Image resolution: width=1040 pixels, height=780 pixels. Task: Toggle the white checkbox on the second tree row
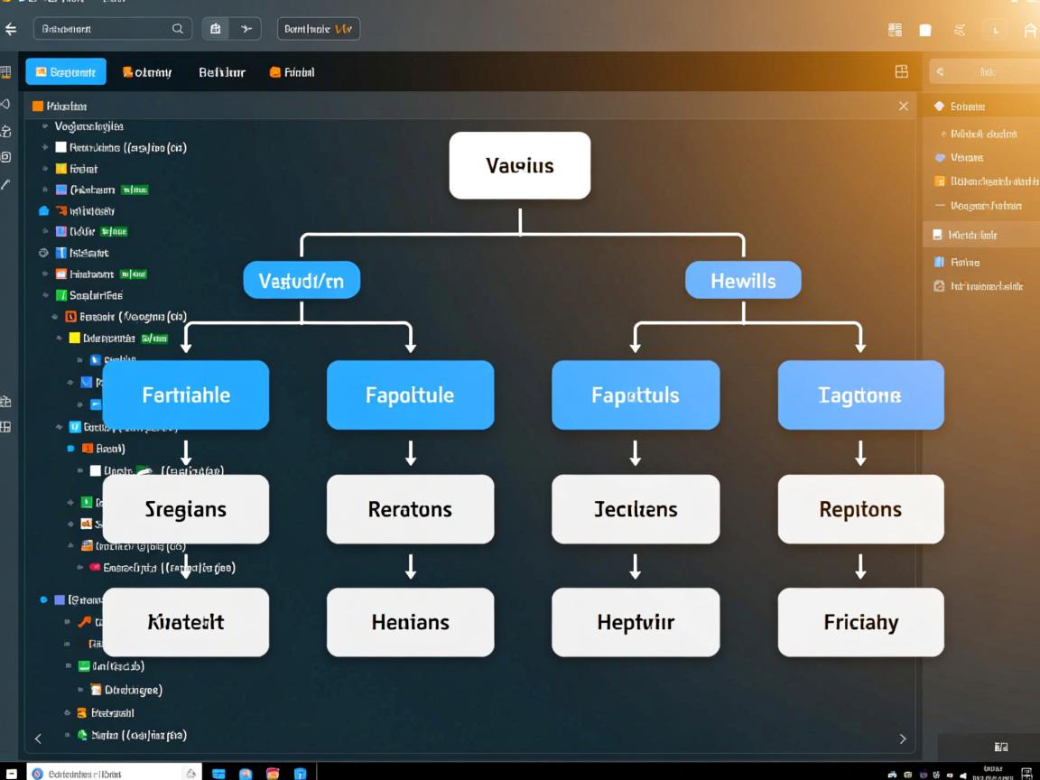coord(61,147)
